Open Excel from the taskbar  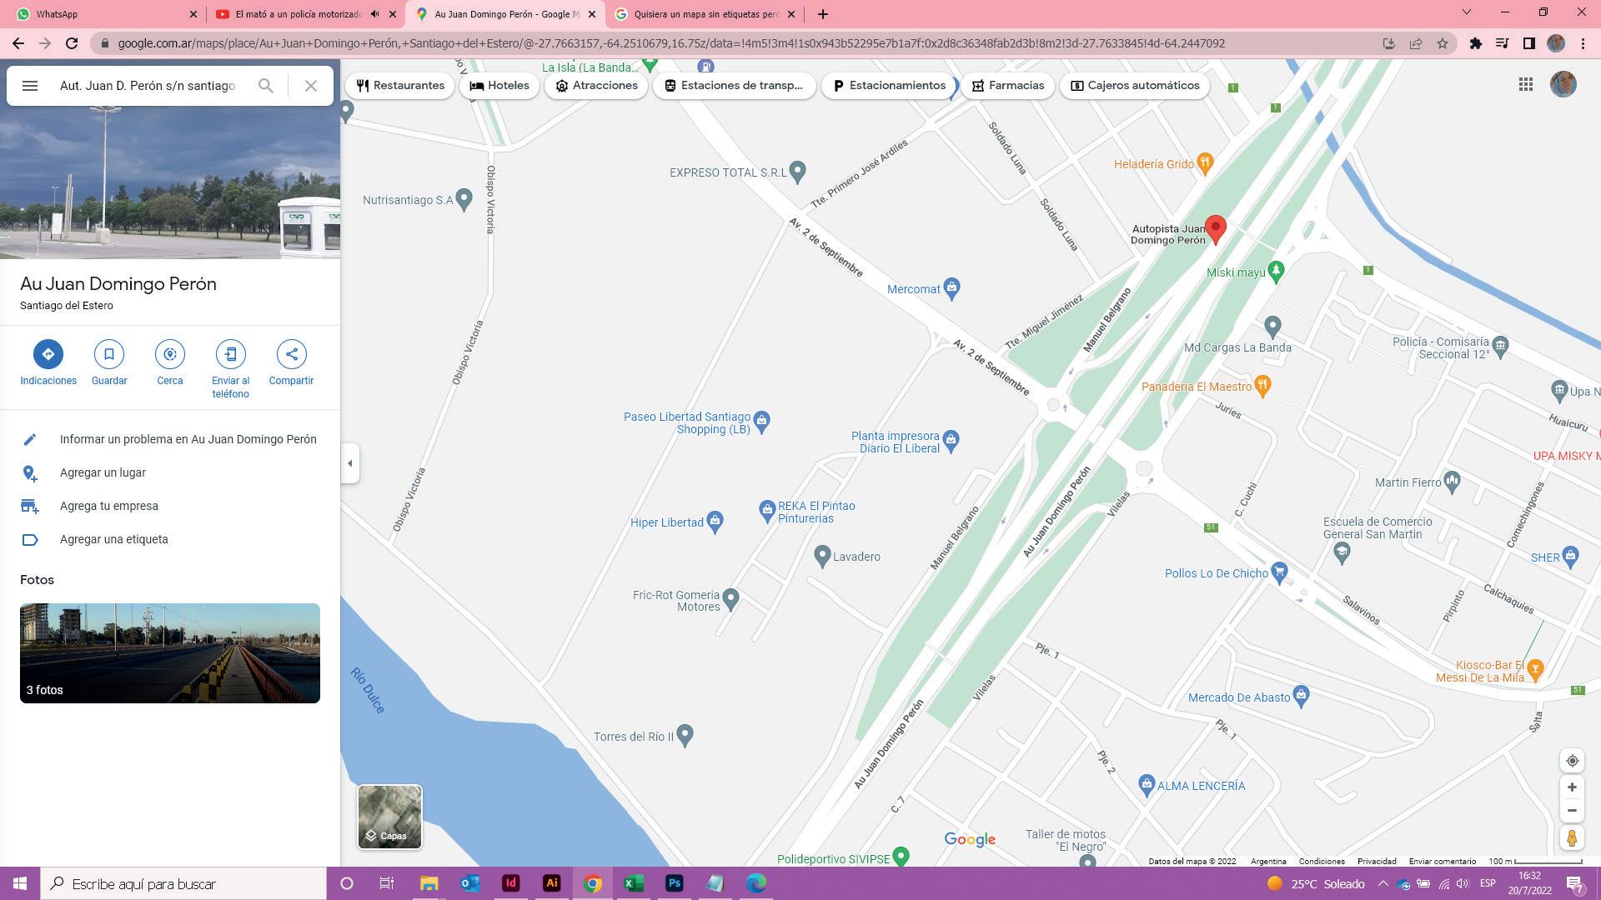634,883
